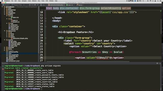Add a new terminal session with plus icon
The width and height of the screenshot is (163, 91).
(3, 66)
